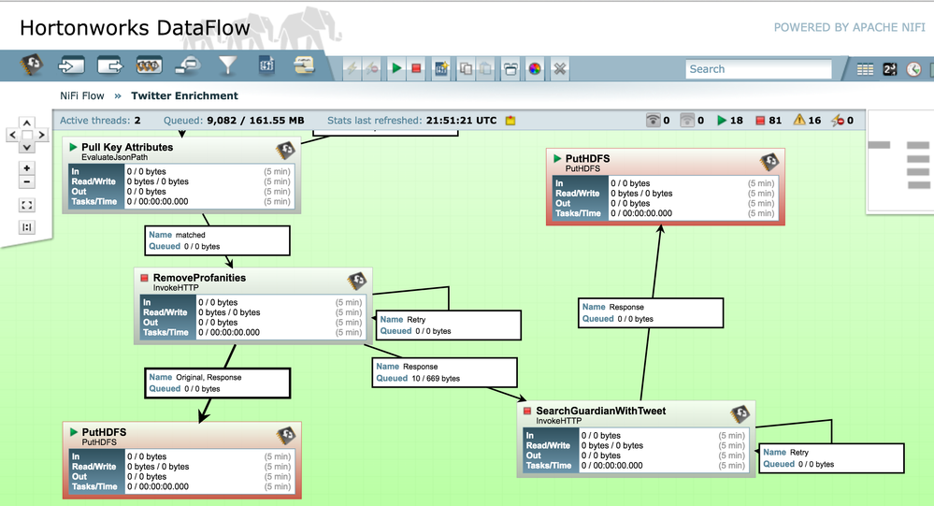934x506 pixels.
Task: Select the upper-right PutHDFS processor
Action: (666, 187)
